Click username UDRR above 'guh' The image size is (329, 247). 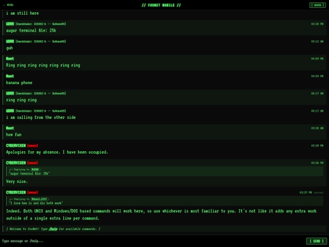click(10, 41)
